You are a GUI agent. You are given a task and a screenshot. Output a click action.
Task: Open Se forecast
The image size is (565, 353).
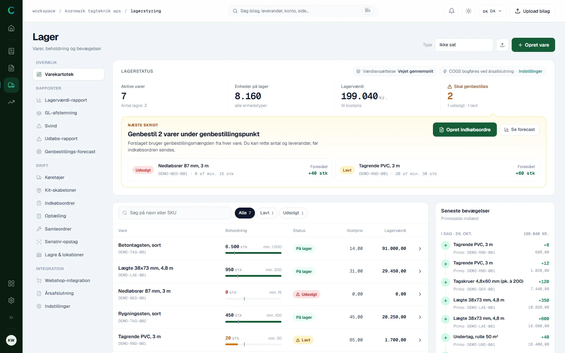(x=519, y=130)
